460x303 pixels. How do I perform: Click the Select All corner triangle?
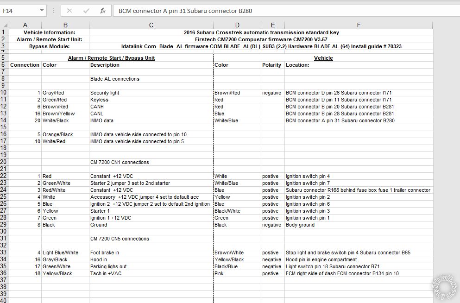5,25
